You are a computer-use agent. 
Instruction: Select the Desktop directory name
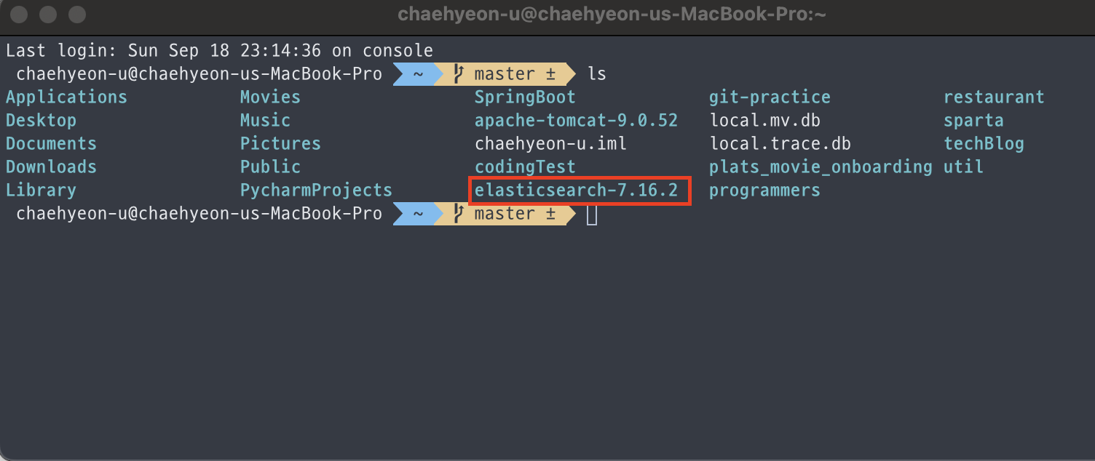click(x=41, y=121)
